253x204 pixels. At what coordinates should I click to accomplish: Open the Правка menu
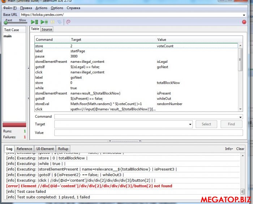pyautogui.click(x=26, y=8)
